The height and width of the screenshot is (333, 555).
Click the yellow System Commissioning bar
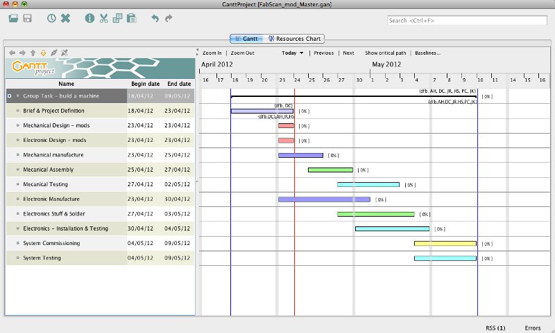(x=445, y=244)
